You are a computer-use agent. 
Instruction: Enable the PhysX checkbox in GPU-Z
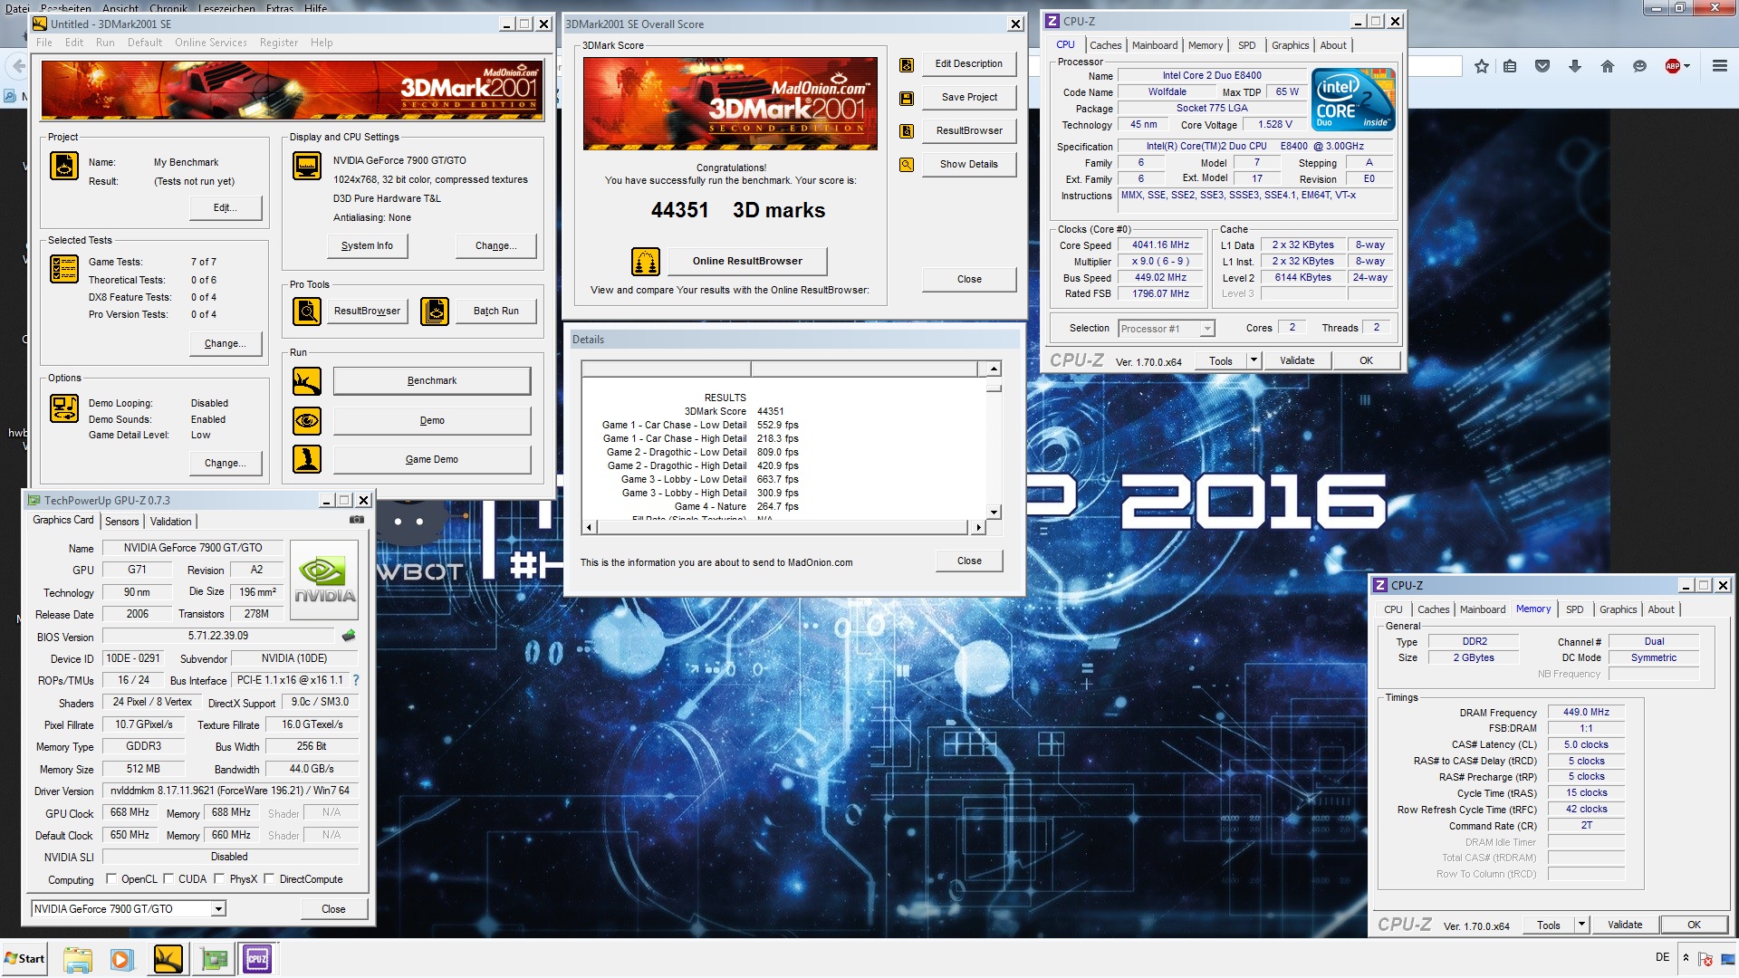point(219,879)
